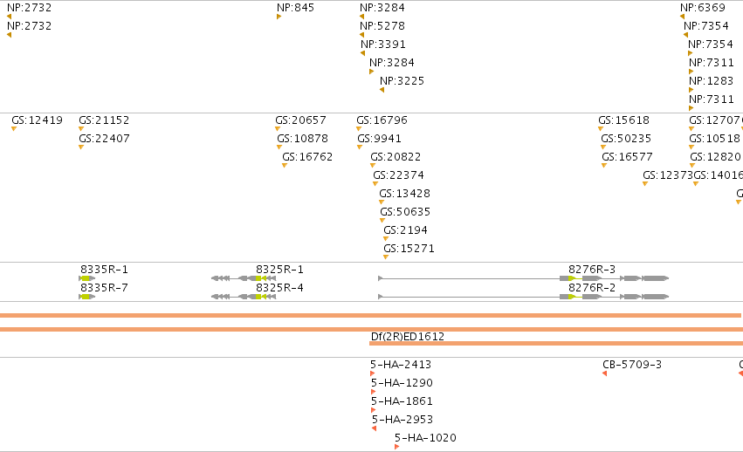Select the GS:50635 label
Screen dimensions: 743x452
(405, 212)
